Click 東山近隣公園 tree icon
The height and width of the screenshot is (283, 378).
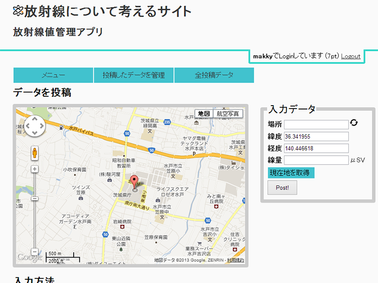(x=121, y=250)
